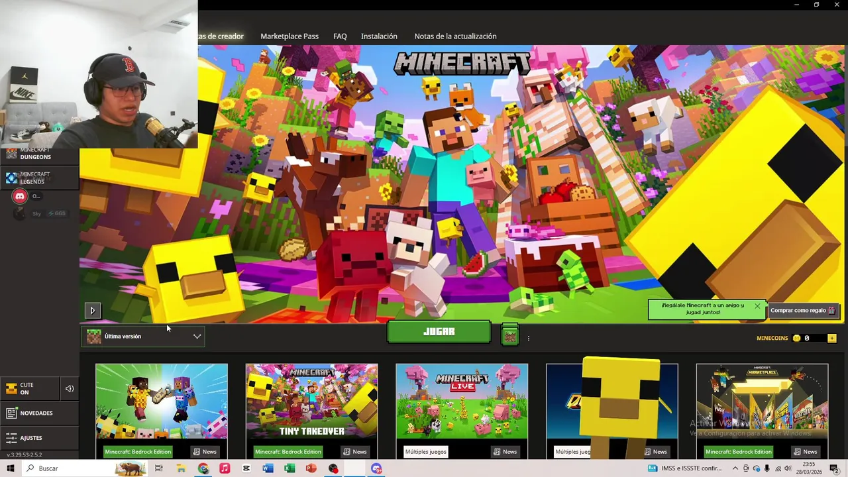Click the green JUGAR button
This screenshot has width=848, height=477.
439,332
